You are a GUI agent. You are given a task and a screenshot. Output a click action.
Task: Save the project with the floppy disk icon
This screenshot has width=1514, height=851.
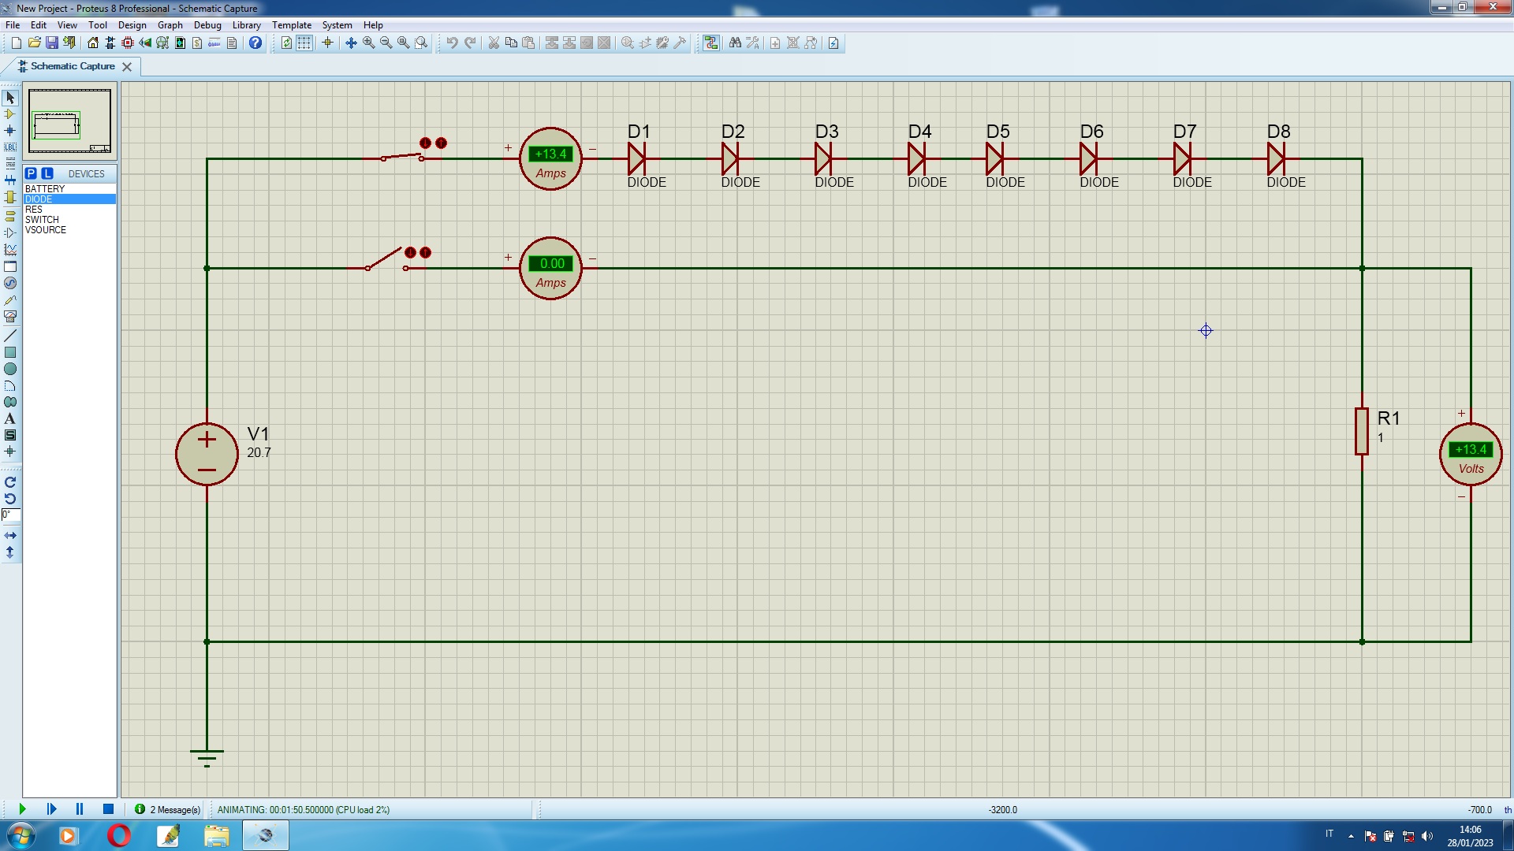[x=52, y=43]
